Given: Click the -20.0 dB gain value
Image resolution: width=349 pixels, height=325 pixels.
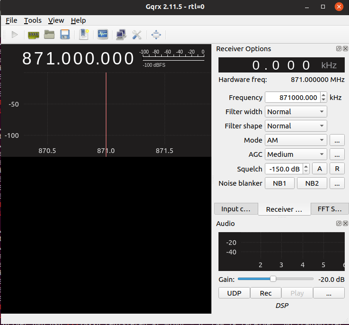Looking at the screenshot, I should point(332,280).
